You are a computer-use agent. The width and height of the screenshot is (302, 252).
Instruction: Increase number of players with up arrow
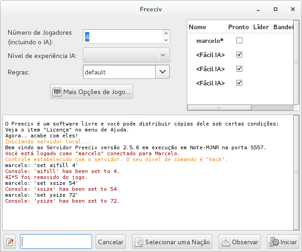pyautogui.click(x=166, y=33)
